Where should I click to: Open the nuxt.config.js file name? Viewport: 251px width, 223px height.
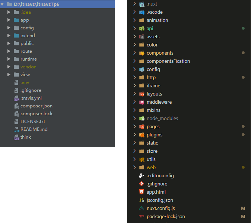161,209
